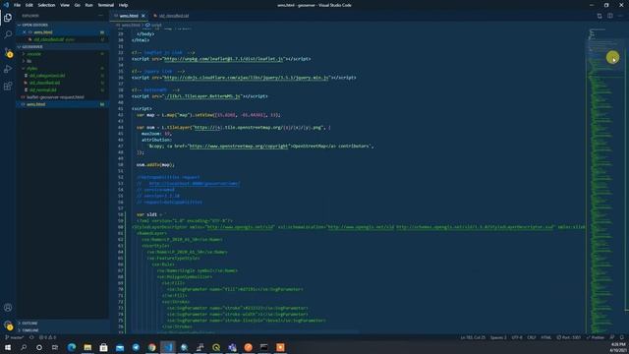Open the Run and Debug view

tap(8, 70)
